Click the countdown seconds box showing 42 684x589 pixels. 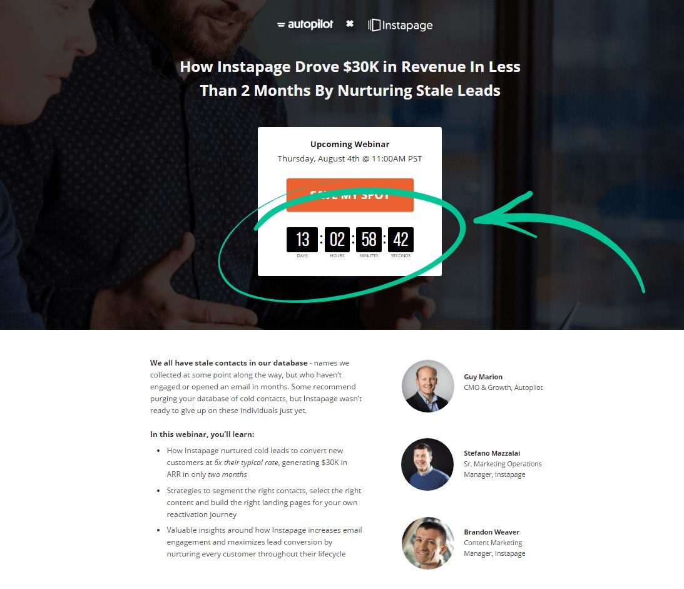click(x=401, y=240)
